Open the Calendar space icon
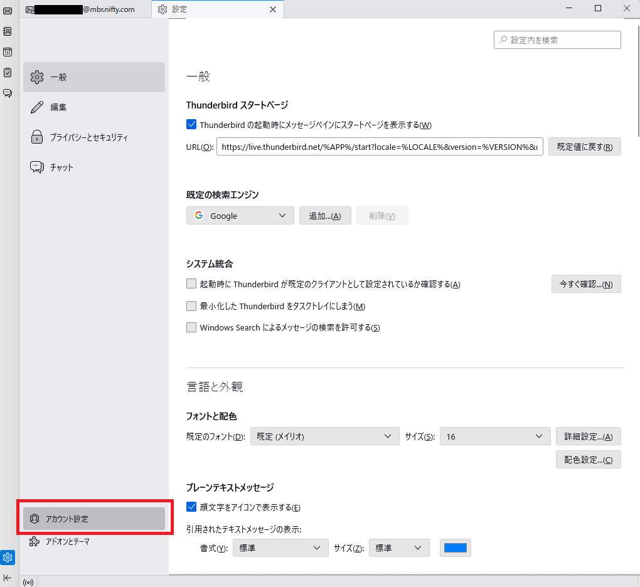This screenshot has width=640, height=587. point(8,52)
